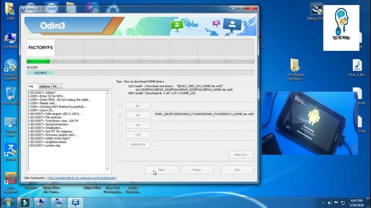371x208 pixels.
Task: Show hidden tray icons arrow
Action: pos(323,203)
